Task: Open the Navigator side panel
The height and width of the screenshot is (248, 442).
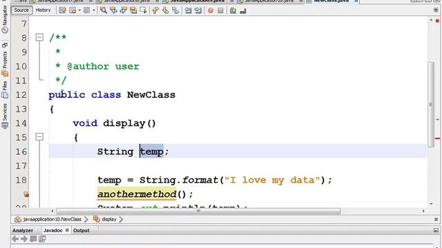Action: (x=5, y=19)
